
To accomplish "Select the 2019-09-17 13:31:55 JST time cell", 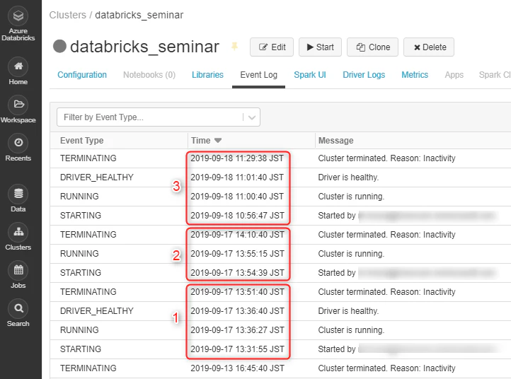I will tap(237, 349).
